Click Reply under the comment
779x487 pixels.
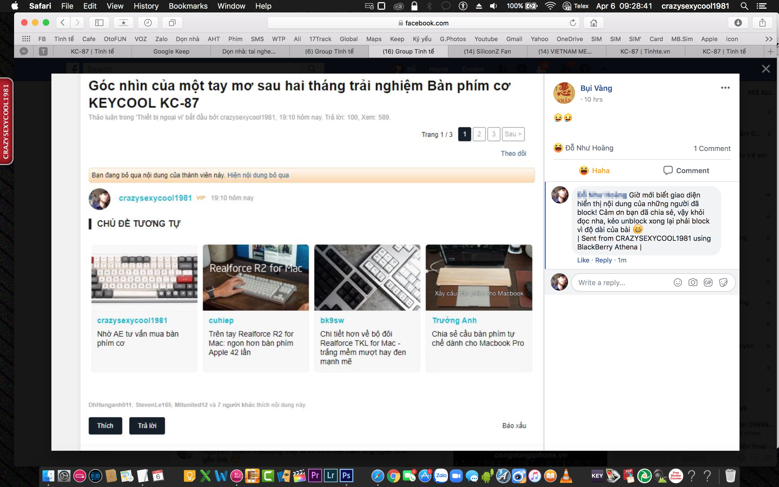pos(603,260)
